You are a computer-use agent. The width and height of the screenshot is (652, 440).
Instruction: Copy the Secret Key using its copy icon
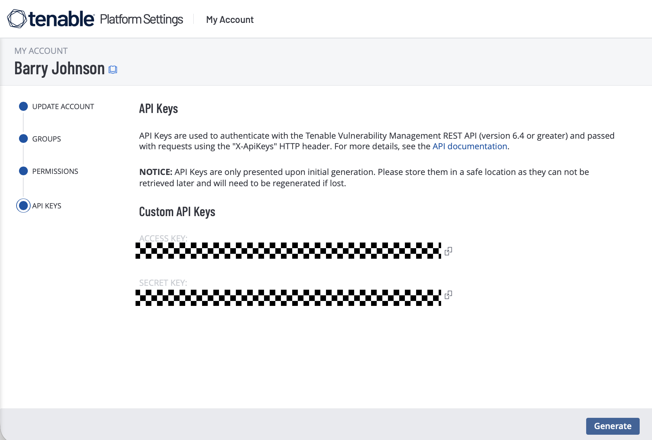[448, 295]
